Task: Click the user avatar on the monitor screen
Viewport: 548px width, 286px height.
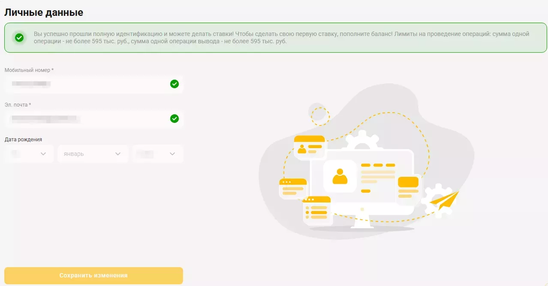Action: pyautogui.click(x=340, y=176)
